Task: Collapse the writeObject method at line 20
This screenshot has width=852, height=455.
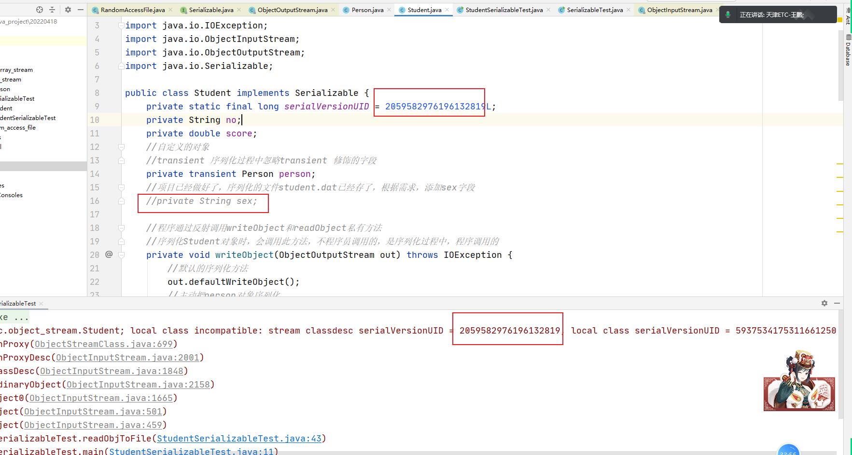Action: 122,255
